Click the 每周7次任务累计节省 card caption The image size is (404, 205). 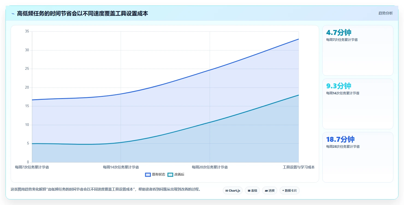pyautogui.click(x=342, y=40)
